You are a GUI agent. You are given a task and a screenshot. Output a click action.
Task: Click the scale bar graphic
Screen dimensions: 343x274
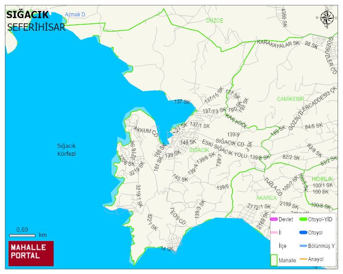pyautogui.click(x=22, y=236)
